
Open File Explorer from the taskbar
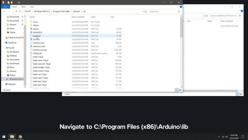tap(12, 136)
